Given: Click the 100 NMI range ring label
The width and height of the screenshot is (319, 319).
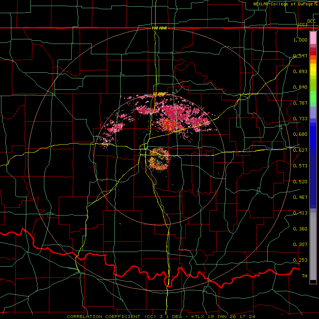Looking at the screenshot, I should pyautogui.click(x=159, y=28).
